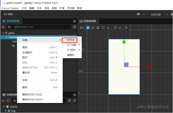173x113 pixels.
Task: Choose 复制 (Copy) in context menu
Action: (40, 47)
